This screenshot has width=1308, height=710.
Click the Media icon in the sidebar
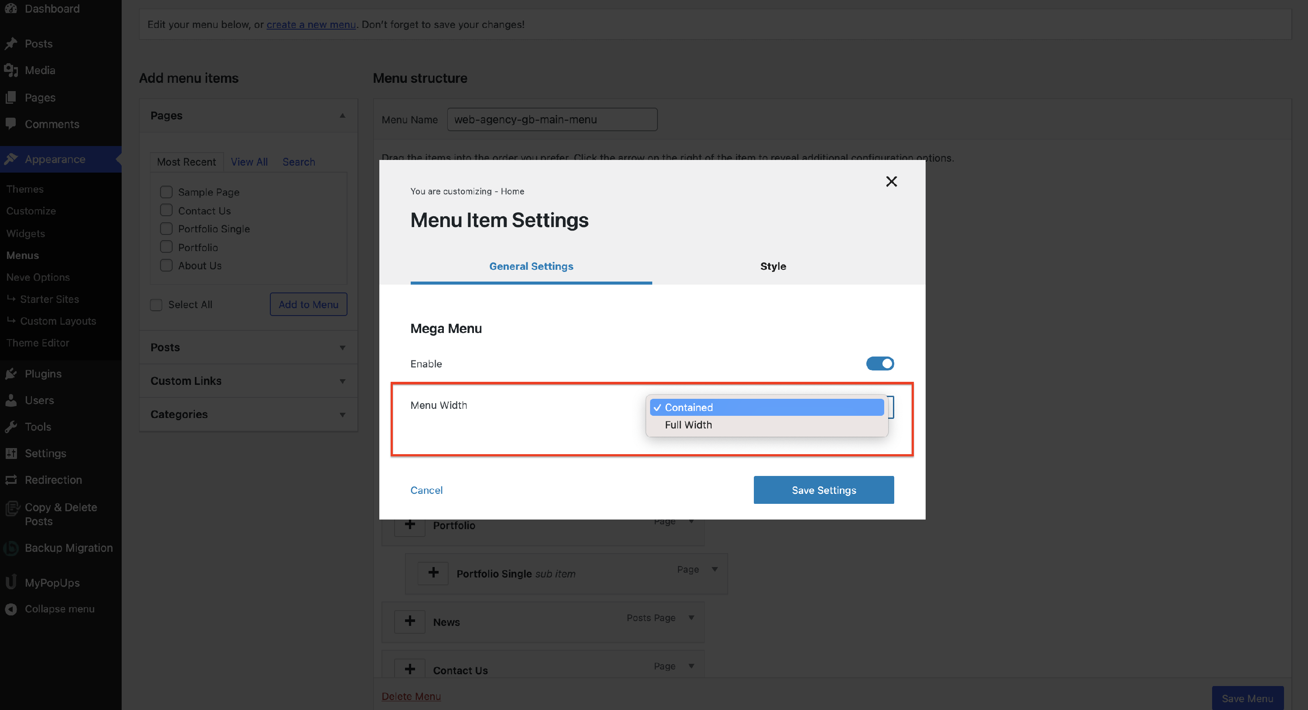pyautogui.click(x=11, y=70)
